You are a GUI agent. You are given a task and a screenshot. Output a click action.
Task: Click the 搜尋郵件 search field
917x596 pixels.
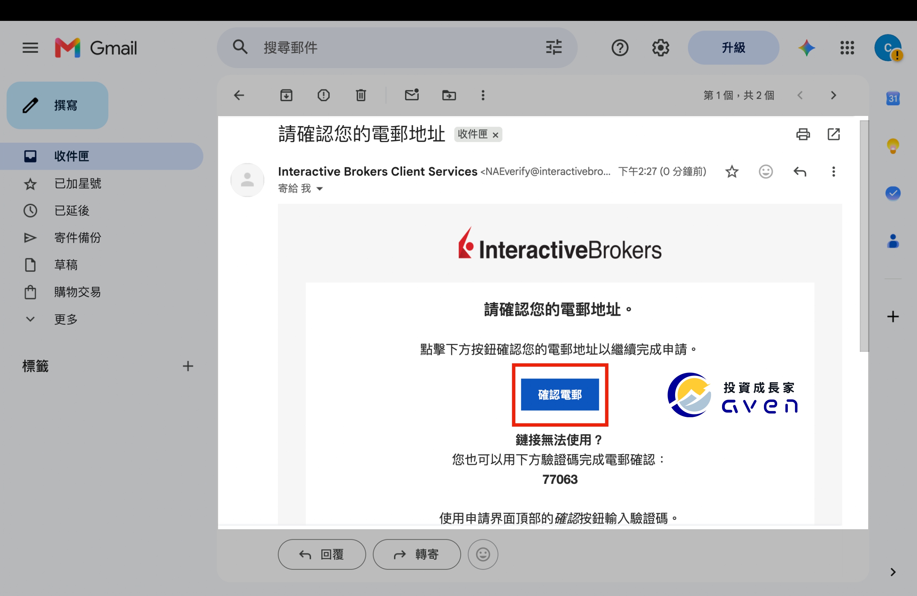click(x=397, y=48)
